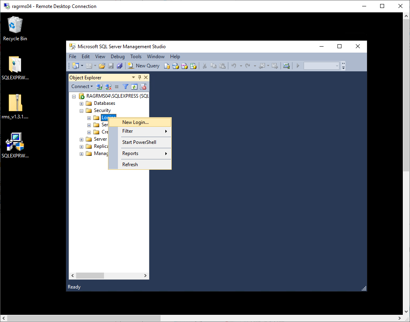
Task: Expand the Management folder node
Action: click(82, 154)
